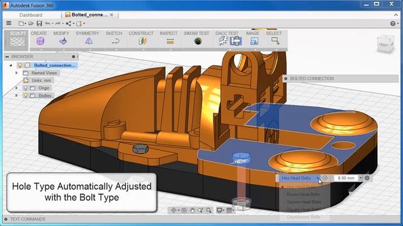
Task: Click the New Design file icon
Action: pos(21,24)
